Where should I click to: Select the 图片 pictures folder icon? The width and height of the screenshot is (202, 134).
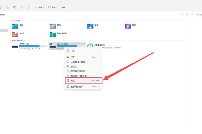[90, 26]
